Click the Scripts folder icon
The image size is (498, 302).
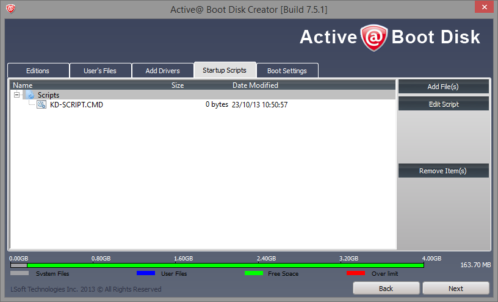click(30, 95)
